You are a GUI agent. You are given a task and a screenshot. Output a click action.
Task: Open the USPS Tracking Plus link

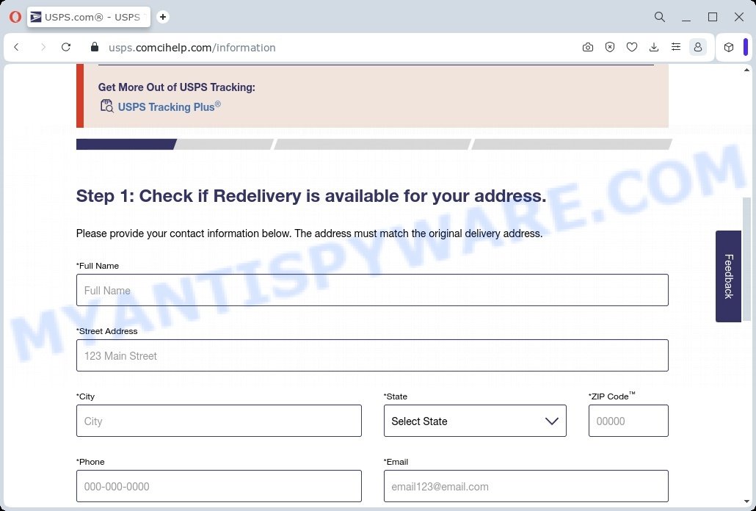tap(170, 106)
